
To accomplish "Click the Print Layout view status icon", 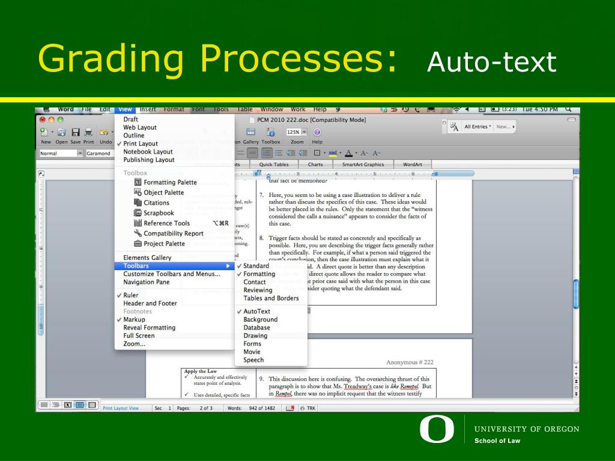I will pyautogui.click(x=80, y=405).
